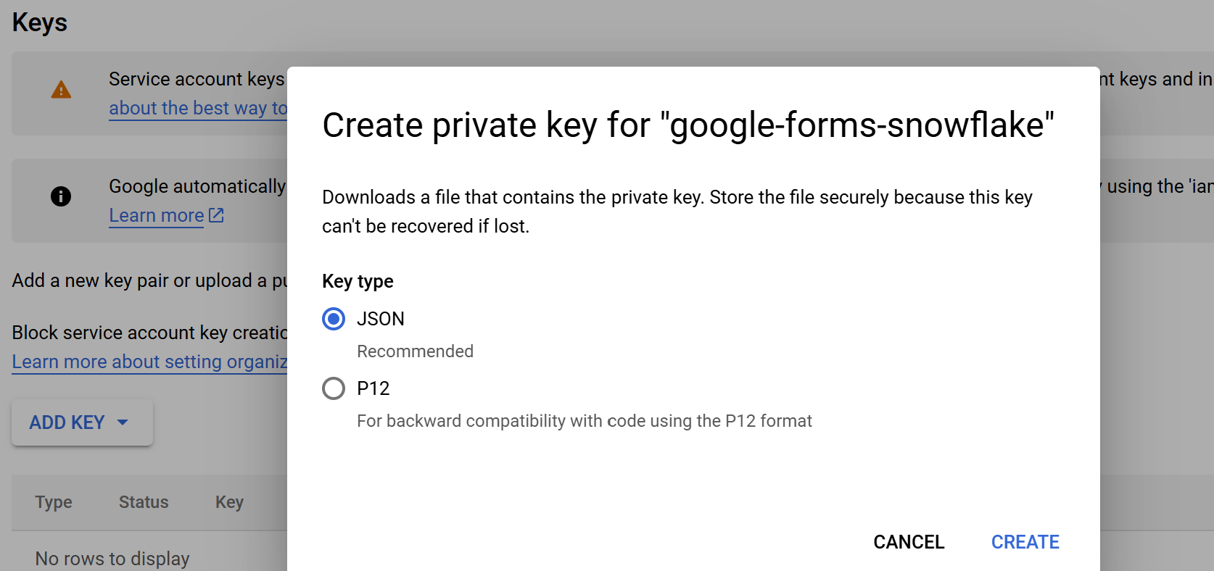Click the P12 text label

373,388
